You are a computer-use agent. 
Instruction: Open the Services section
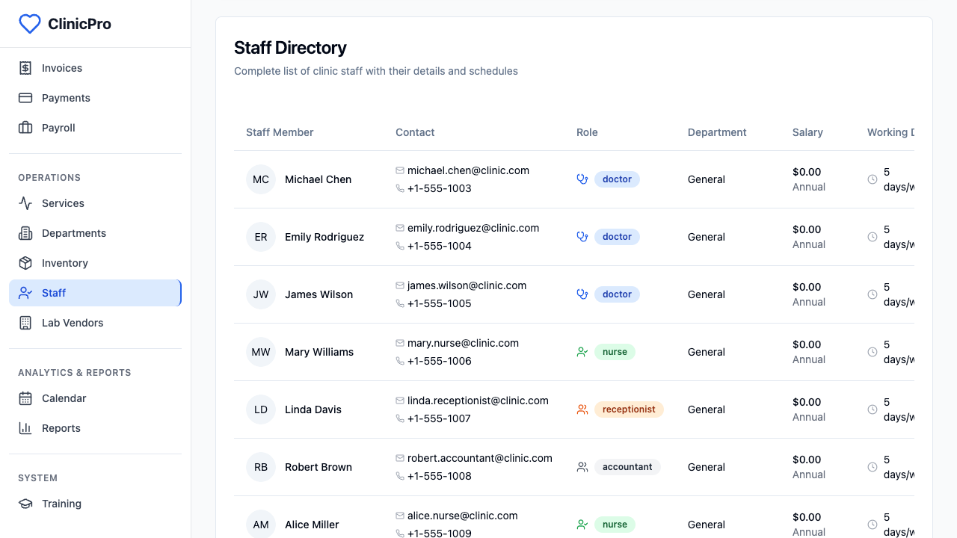[95, 203]
